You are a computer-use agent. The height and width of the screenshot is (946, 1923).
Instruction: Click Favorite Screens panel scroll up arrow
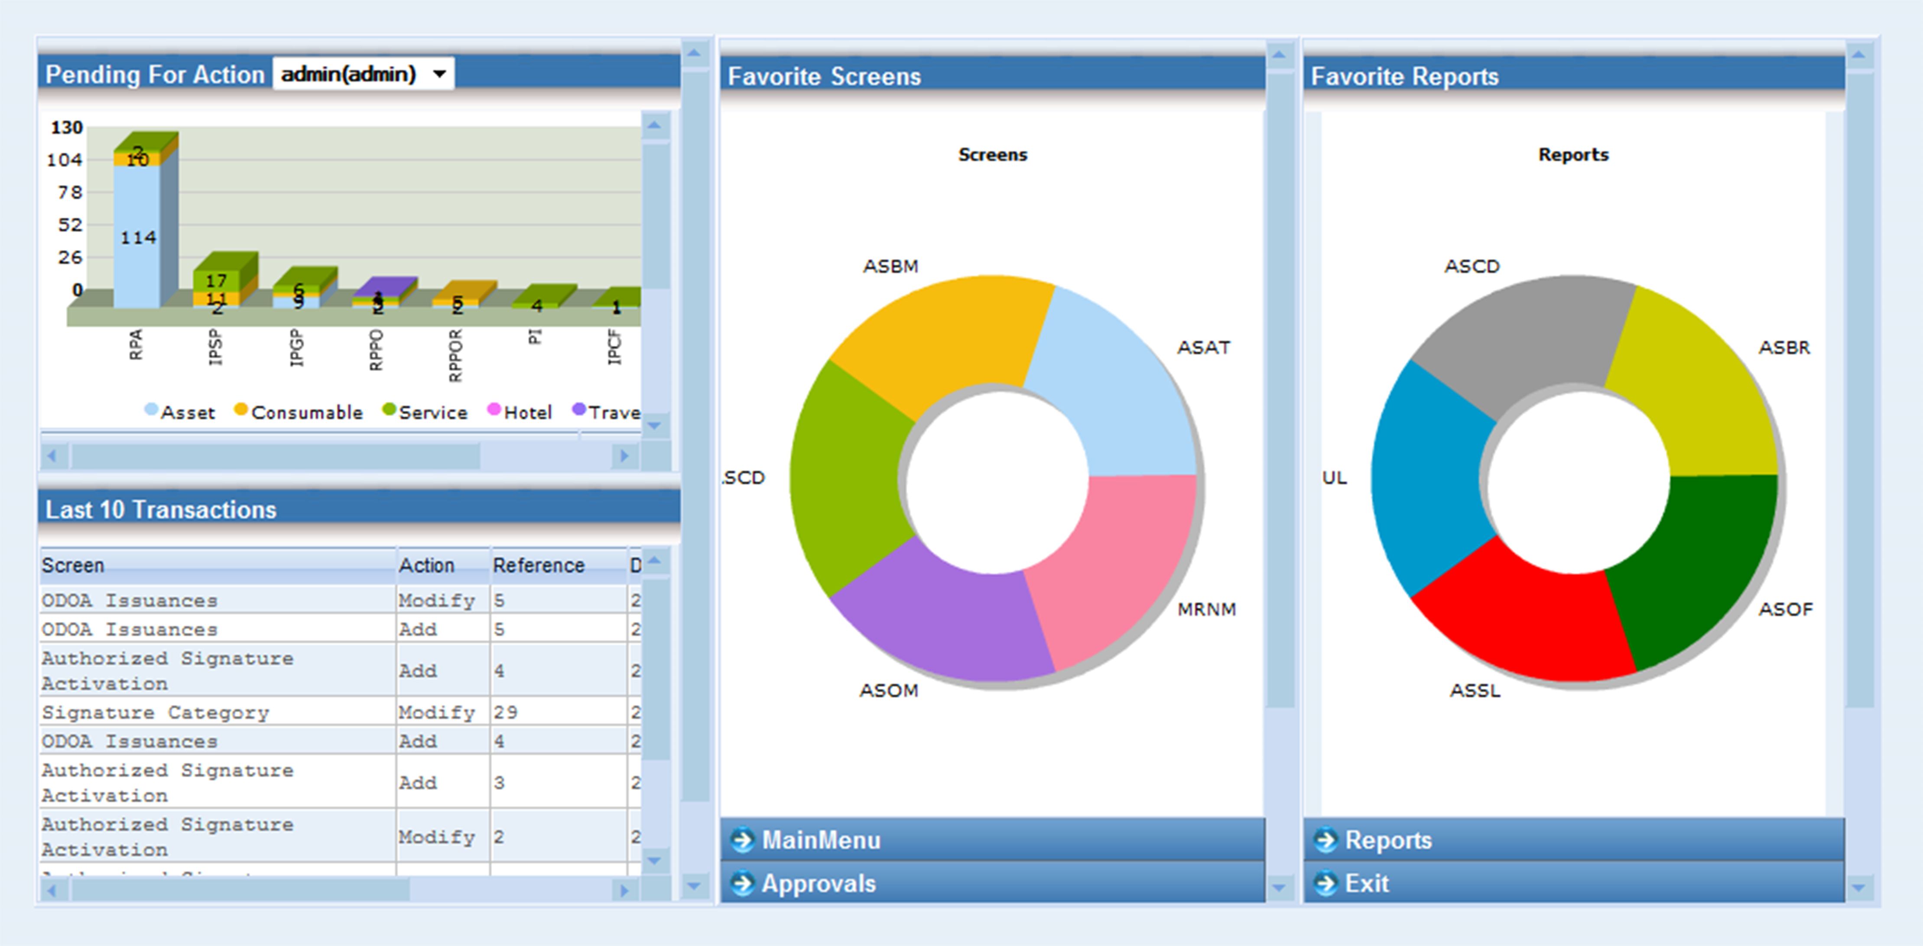(x=1279, y=55)
